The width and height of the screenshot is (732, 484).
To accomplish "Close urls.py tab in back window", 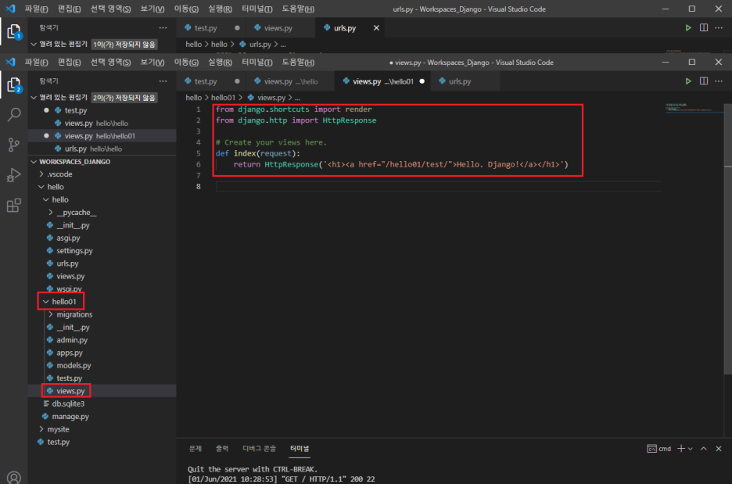I will [x=376, y=28].
